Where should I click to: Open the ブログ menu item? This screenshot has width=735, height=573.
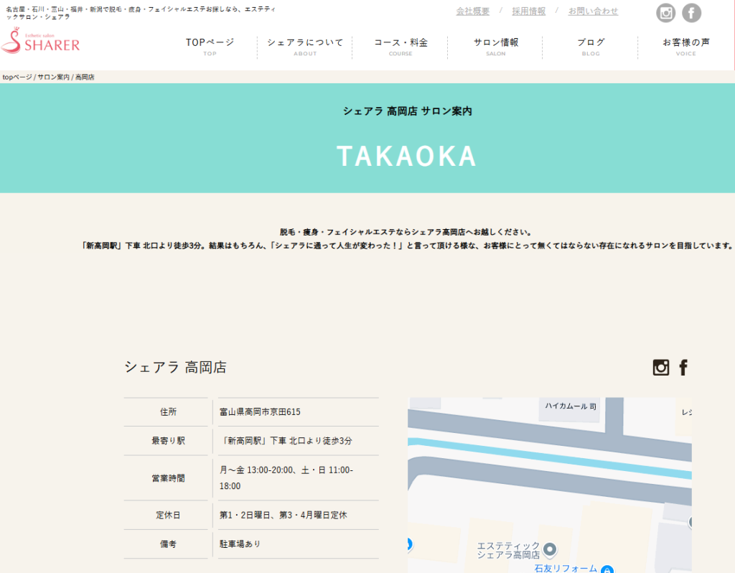point(591,47)
